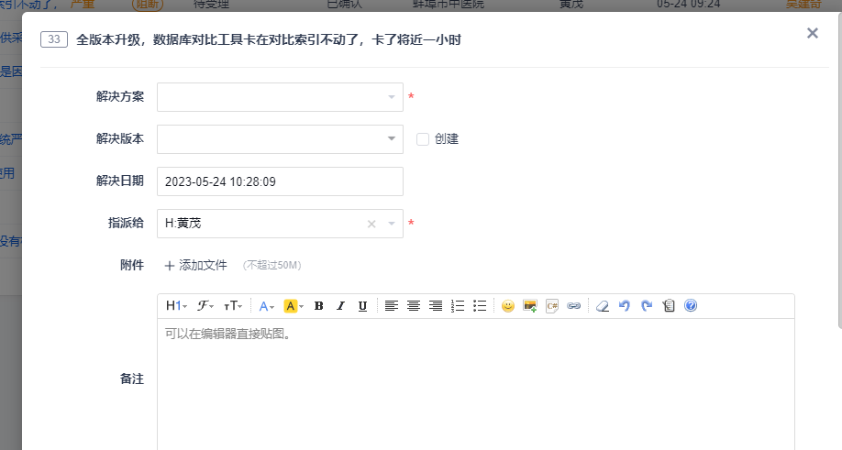This screenshot has width=842, height=450.
Task: Open the yellow highlight color picker
Action: coord(294,306)
